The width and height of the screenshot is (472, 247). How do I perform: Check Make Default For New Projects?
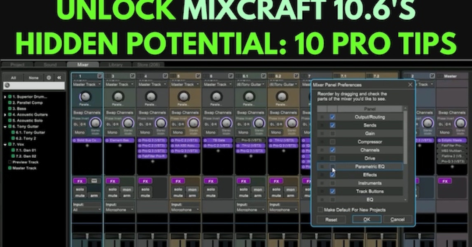tap(320, 210)
